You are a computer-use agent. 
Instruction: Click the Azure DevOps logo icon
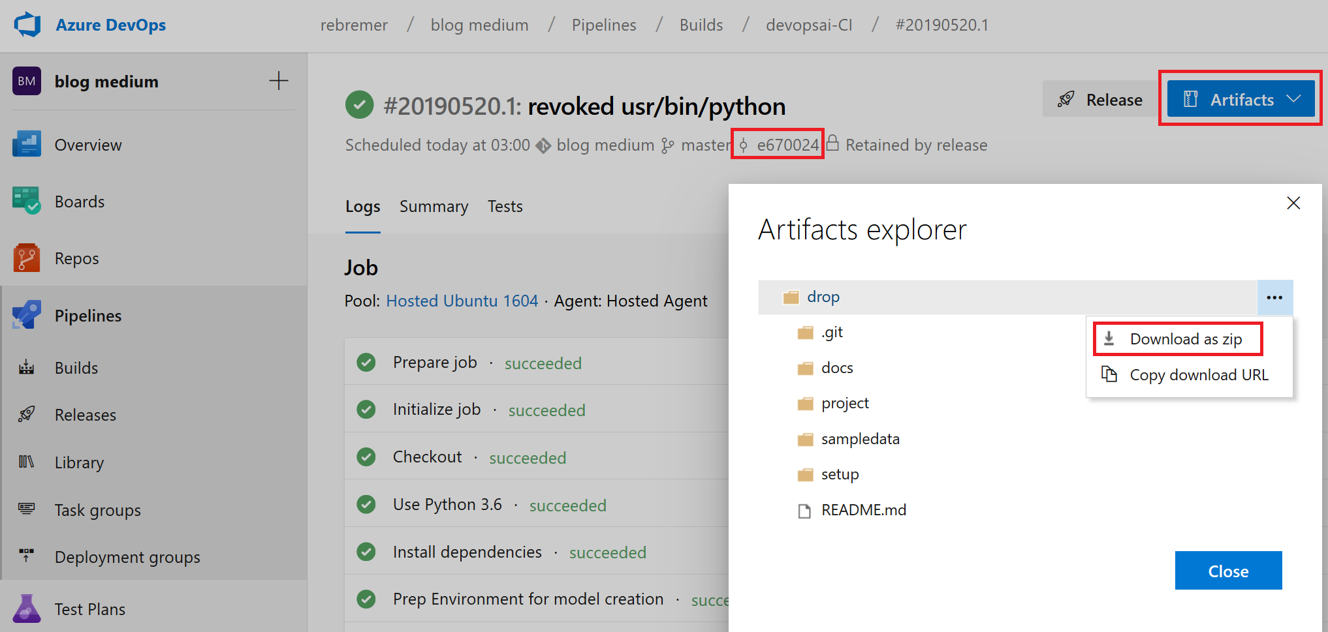pos(27,25)
